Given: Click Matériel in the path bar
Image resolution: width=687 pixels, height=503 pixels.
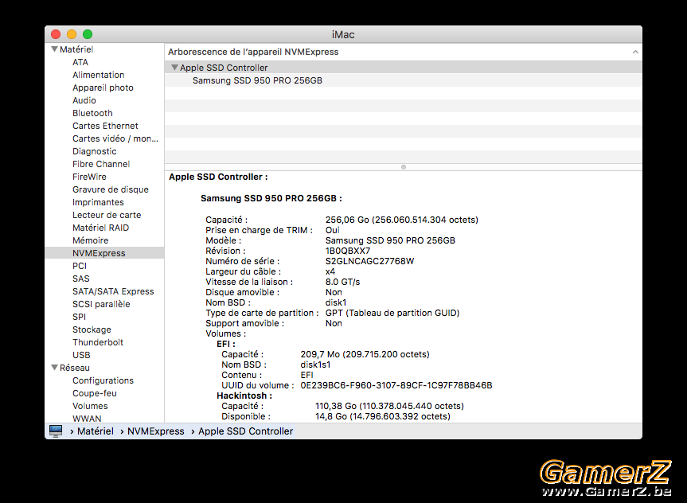Looking at the screenshot, I should click(95, 431).
